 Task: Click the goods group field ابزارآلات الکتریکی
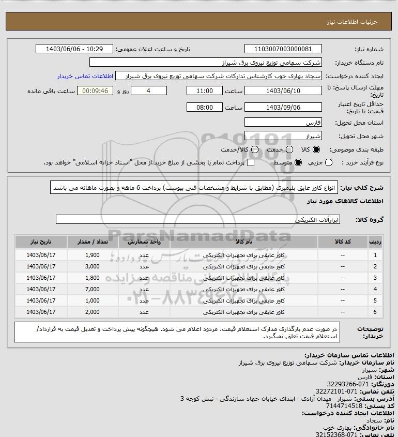coord(198,219)
